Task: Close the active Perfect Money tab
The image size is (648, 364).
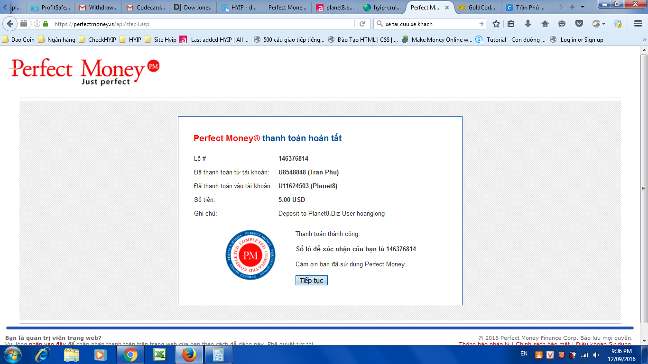Action: click(446, 8)
